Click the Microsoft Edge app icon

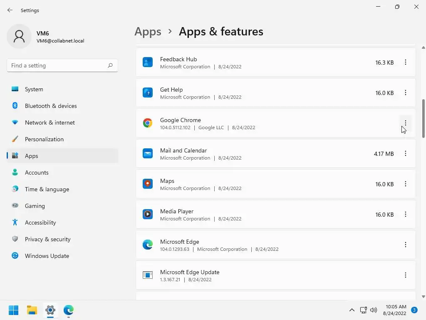point(148,245)
